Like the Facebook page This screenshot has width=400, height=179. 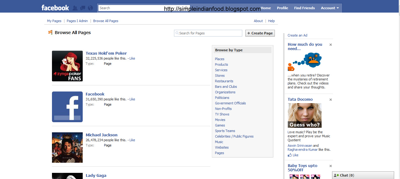click(x=132, y=99)
